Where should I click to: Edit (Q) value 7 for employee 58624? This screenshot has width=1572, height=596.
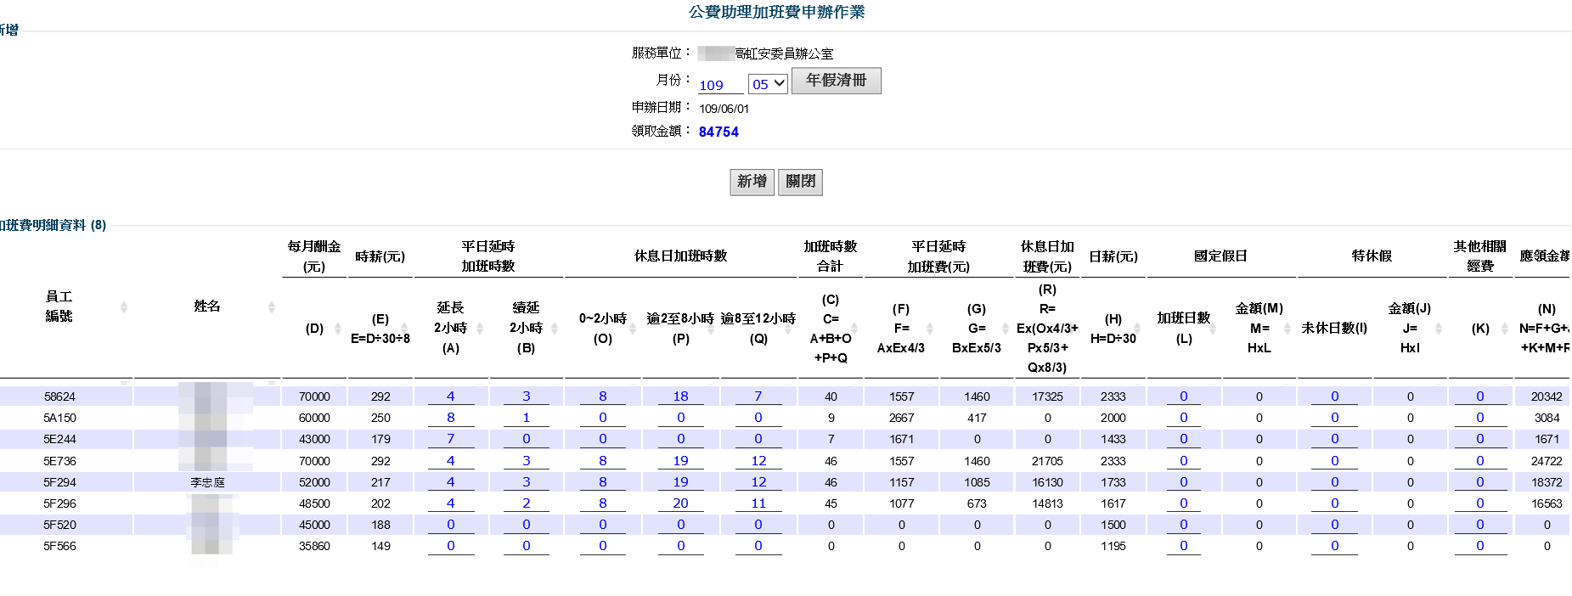coord(758,396)
